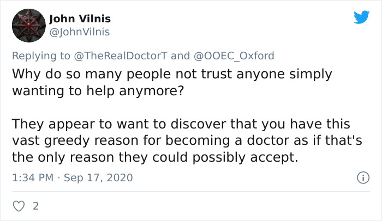Click the blue Twitter bird logo
This screenshot has width=382, height=221.
coord(361,17)
